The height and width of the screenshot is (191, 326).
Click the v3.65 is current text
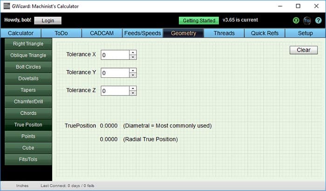[x=240, y=20]
